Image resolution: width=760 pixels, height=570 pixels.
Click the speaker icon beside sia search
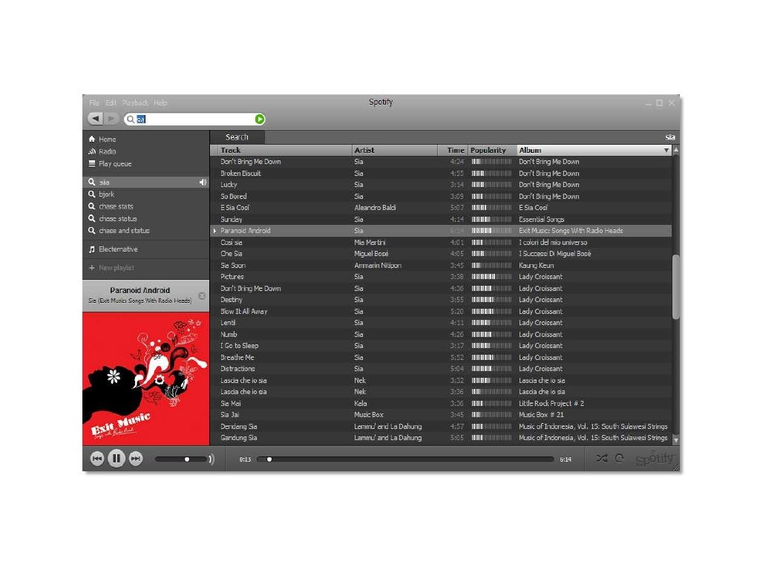(203, 183)
